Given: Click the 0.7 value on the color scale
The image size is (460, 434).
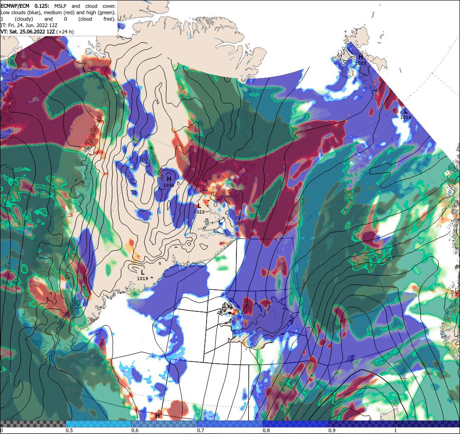Looking at the screenshot, I should (201, 430).
